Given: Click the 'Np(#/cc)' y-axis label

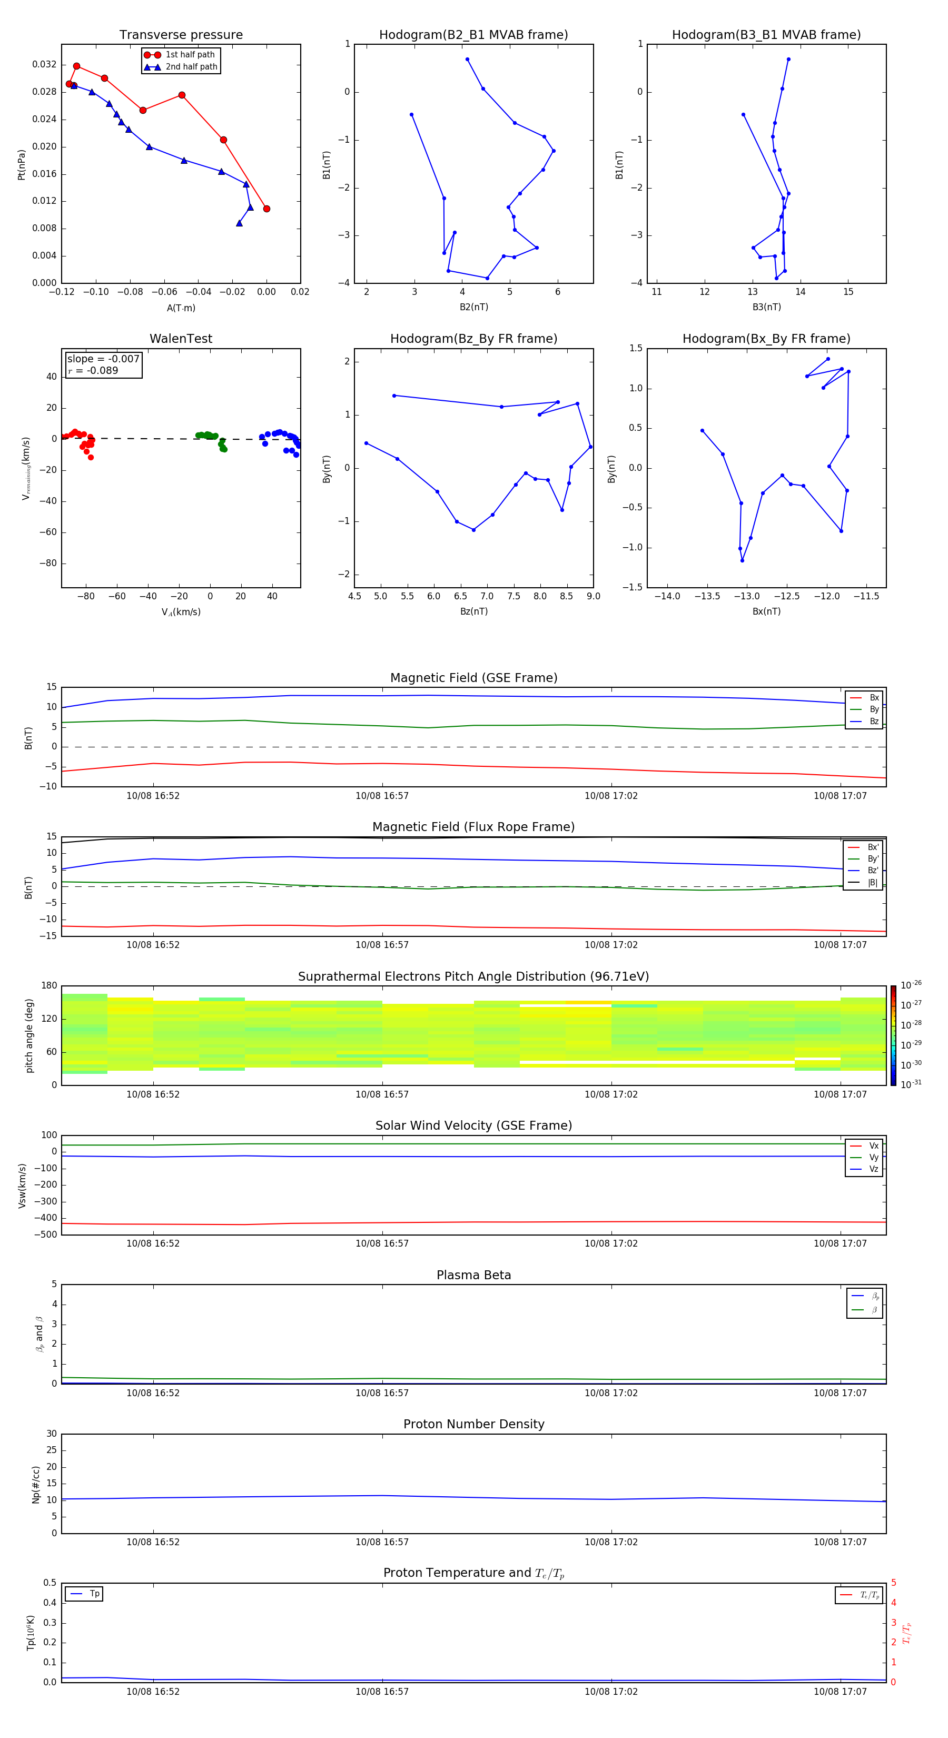Looking at the screenshot, I should (36, 1484).
